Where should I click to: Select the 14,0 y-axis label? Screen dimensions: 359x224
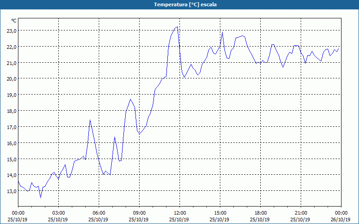point(11,175)
